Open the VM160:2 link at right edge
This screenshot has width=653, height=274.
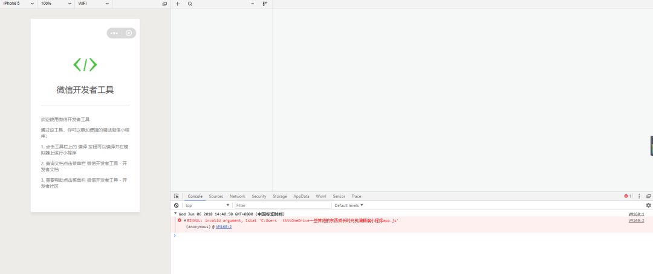pyautogui.click(x=636, y=221)
